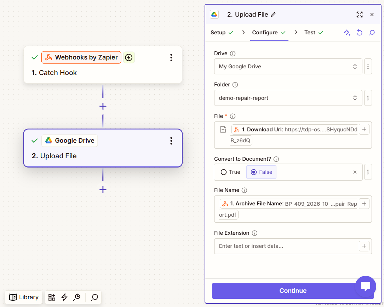Open the Drive dropdown
Viewport: 384px width, 307px height.
pos(288,67)
